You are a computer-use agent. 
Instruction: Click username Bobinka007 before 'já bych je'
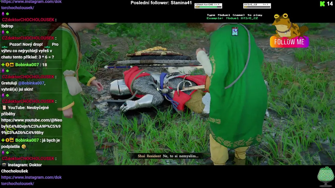pyautogui.click(x=27, y=140)
